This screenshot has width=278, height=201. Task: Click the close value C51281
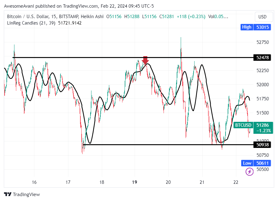[167, 17]
